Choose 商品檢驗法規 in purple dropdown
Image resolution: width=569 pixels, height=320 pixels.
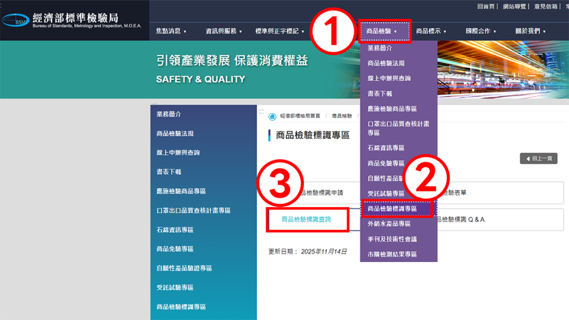coord(386,63)
